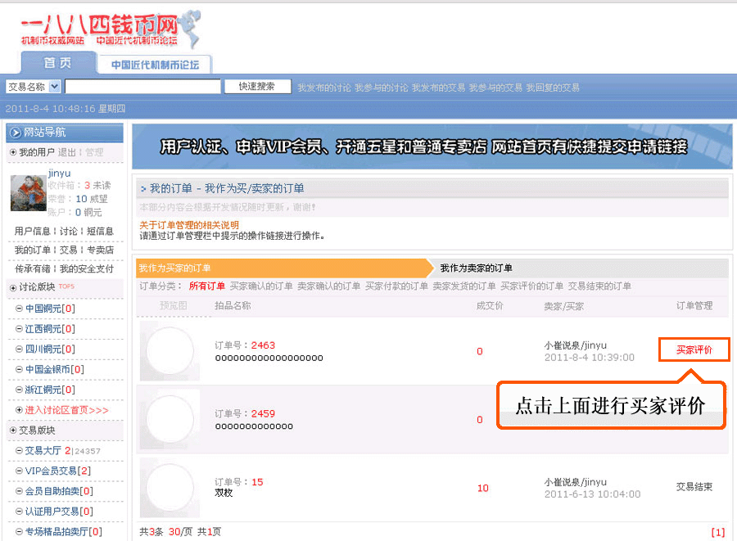737x541 pixels.
Task: Click the 快速搜索 button
Action: pos(256,87)
